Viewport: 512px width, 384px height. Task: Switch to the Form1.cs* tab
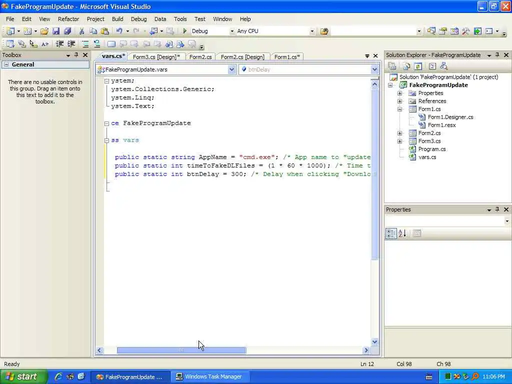click(x=287, y=57)
